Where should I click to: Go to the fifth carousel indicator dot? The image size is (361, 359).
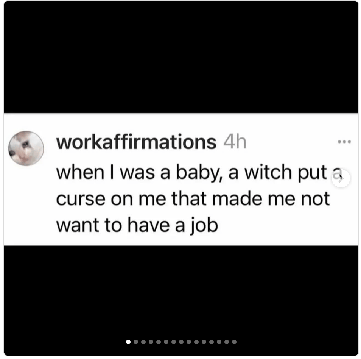pos(159,342)
